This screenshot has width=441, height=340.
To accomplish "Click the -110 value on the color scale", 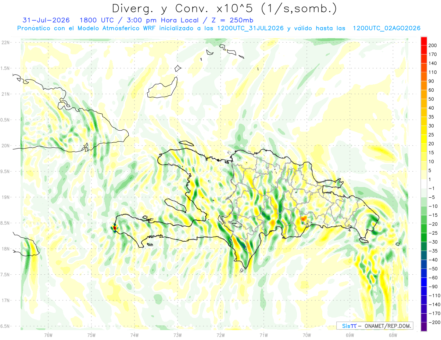I will click(434, 296).
